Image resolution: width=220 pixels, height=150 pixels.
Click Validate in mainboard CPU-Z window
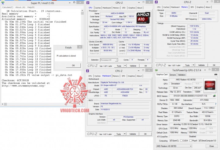coord(133,134)
